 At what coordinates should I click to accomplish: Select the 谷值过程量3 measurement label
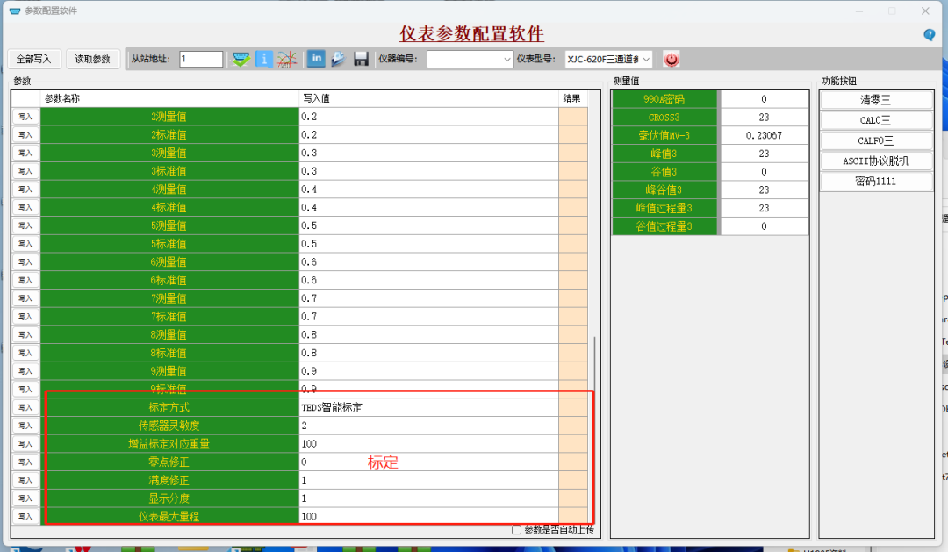point(664,226)
